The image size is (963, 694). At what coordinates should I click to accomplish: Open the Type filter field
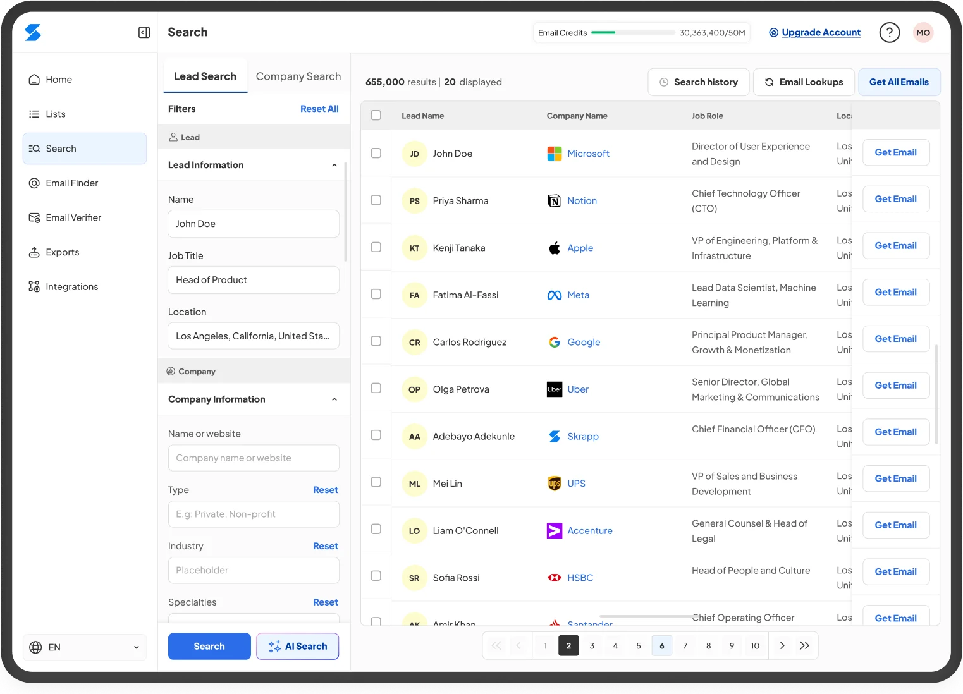[x=254, y=514]
